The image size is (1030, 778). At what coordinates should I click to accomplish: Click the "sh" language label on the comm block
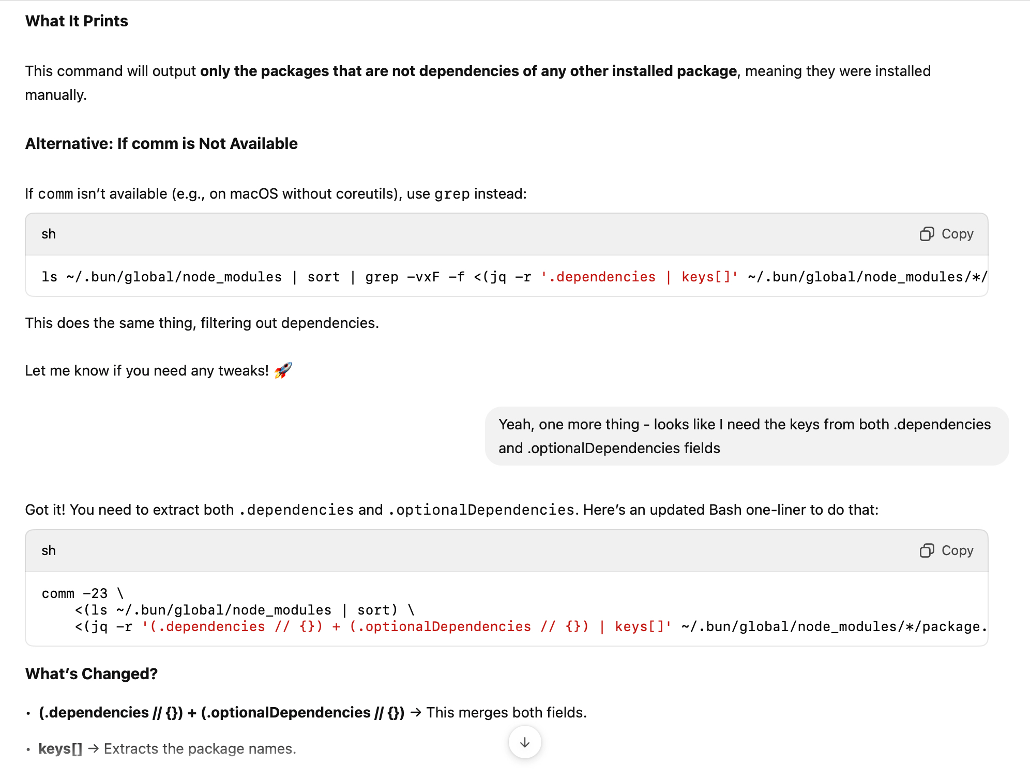click(49, 551)
